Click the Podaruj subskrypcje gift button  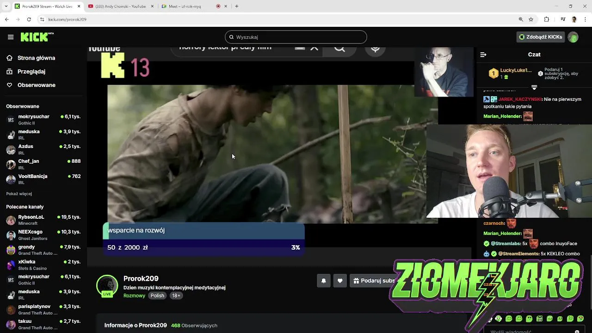point(373,281)
